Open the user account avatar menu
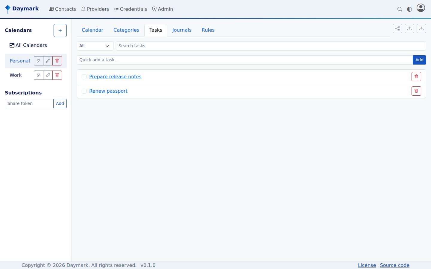 [421, 8]
